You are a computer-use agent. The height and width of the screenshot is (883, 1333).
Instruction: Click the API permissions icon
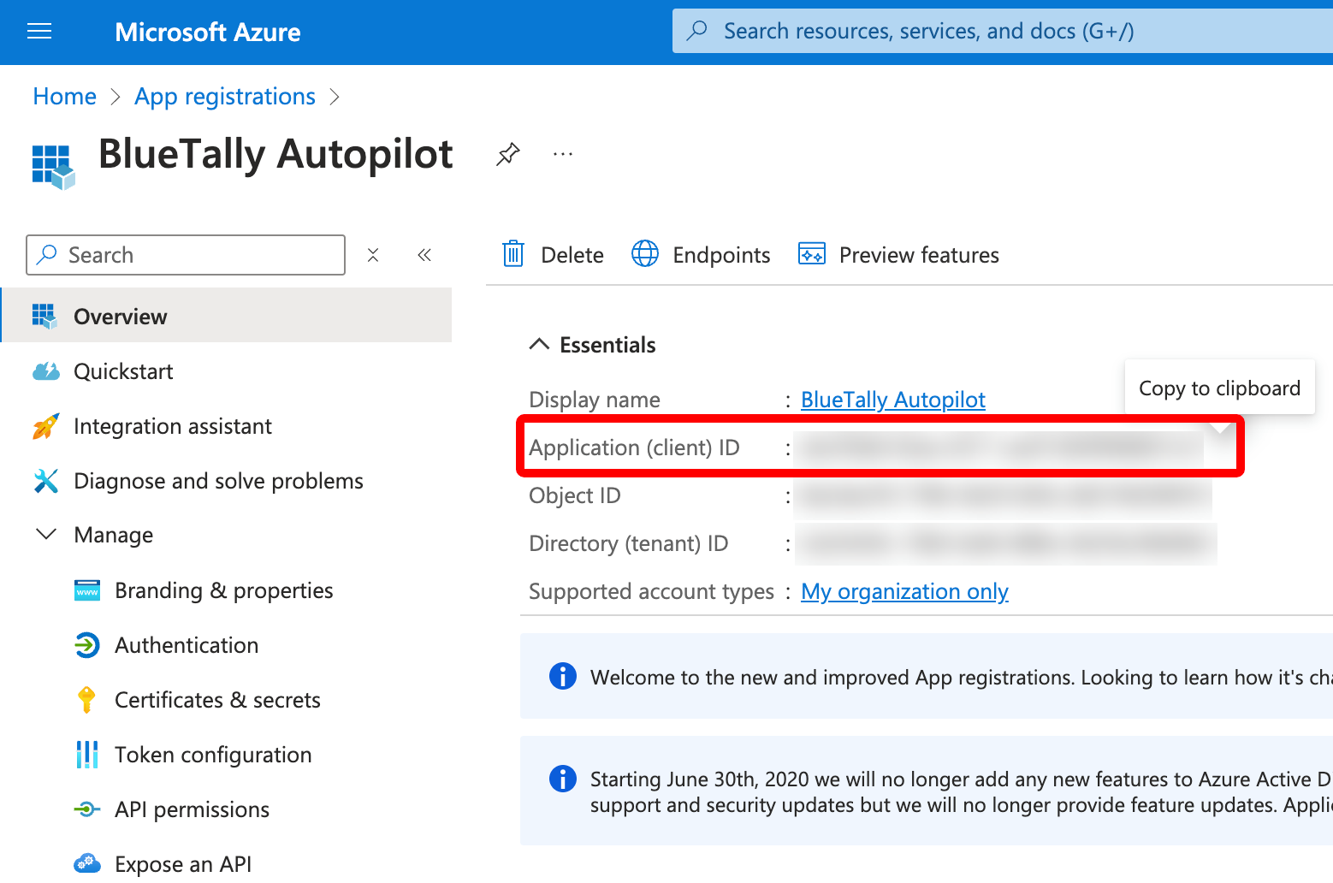pos(87,809)
